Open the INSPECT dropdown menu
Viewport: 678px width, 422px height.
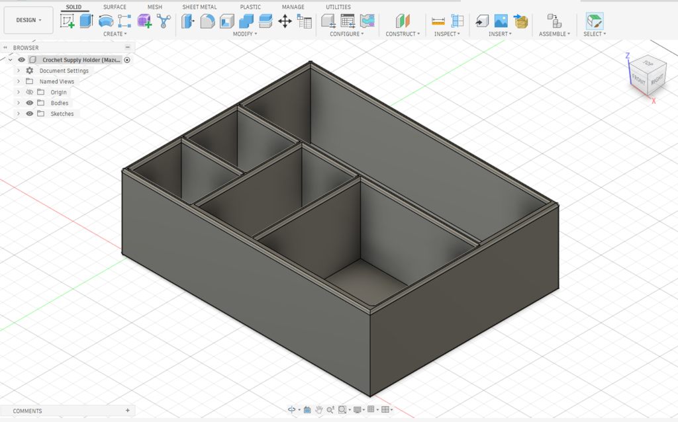tap(447, 34)
